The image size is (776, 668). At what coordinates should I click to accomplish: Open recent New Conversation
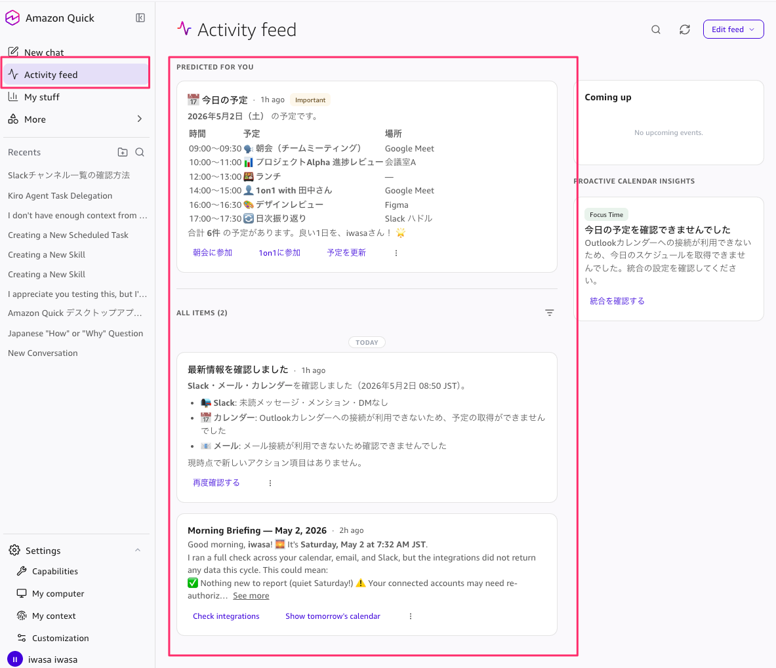tap(43, 353)
